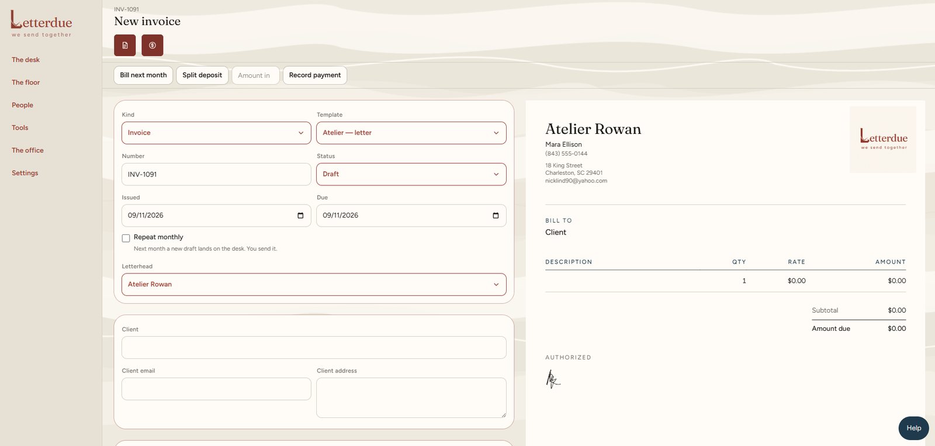The width and height of the screenshot is (935, 446).
Task: Click the BILL TO Client text
Action: pyautogui.click(x=556, y=232)
